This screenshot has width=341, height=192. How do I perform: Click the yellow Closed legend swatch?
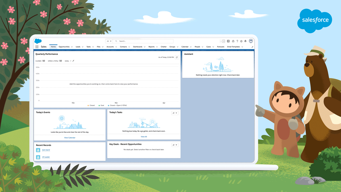pyautogui.click(x=88, y=106)
